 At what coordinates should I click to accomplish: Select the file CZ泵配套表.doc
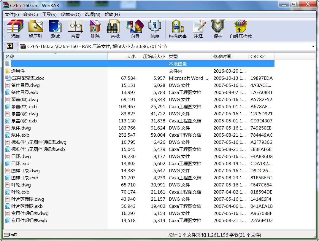click(28, 78)
